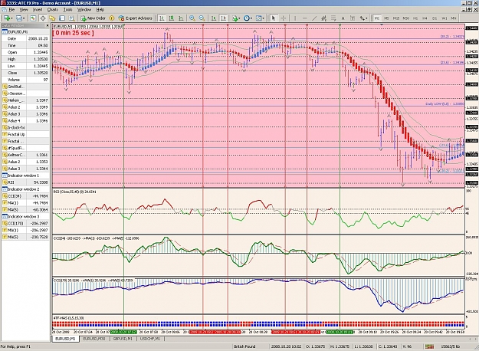Close the Data Window panel
The image size is (479, 351).
click(48, 25)
